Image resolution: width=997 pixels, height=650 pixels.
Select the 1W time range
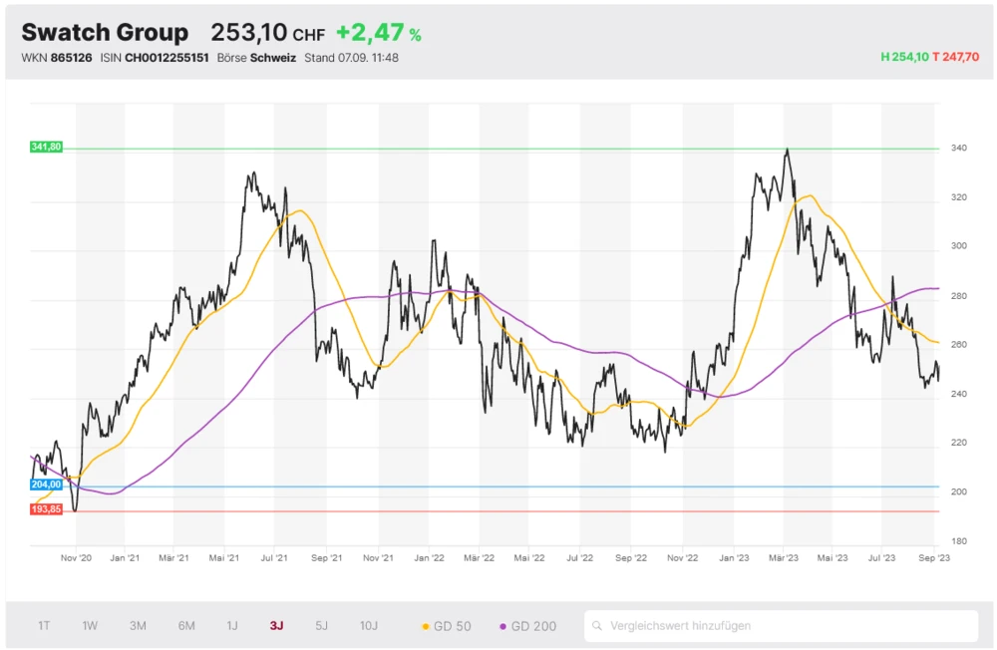[x=90, y=626]
